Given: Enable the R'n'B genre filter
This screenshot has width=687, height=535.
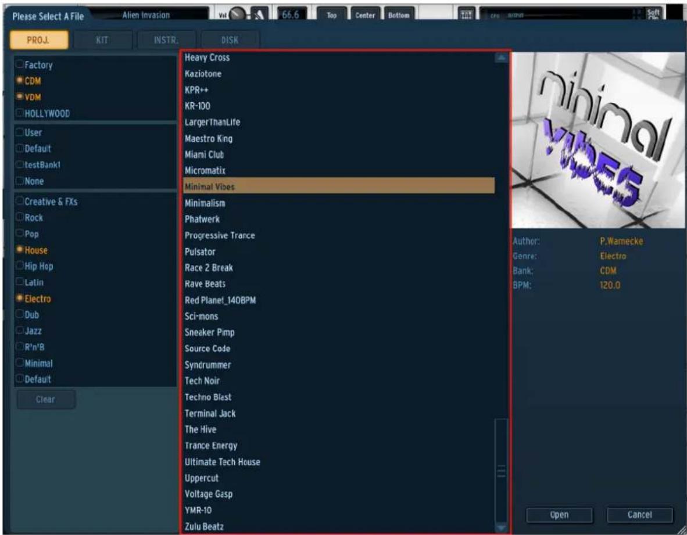Looking at the screenshot, I should click(x=20, y=347).
